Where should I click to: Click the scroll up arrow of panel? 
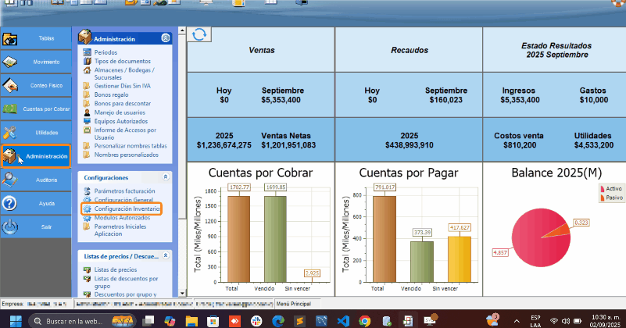pyautogui.click(x=181, y=32)
